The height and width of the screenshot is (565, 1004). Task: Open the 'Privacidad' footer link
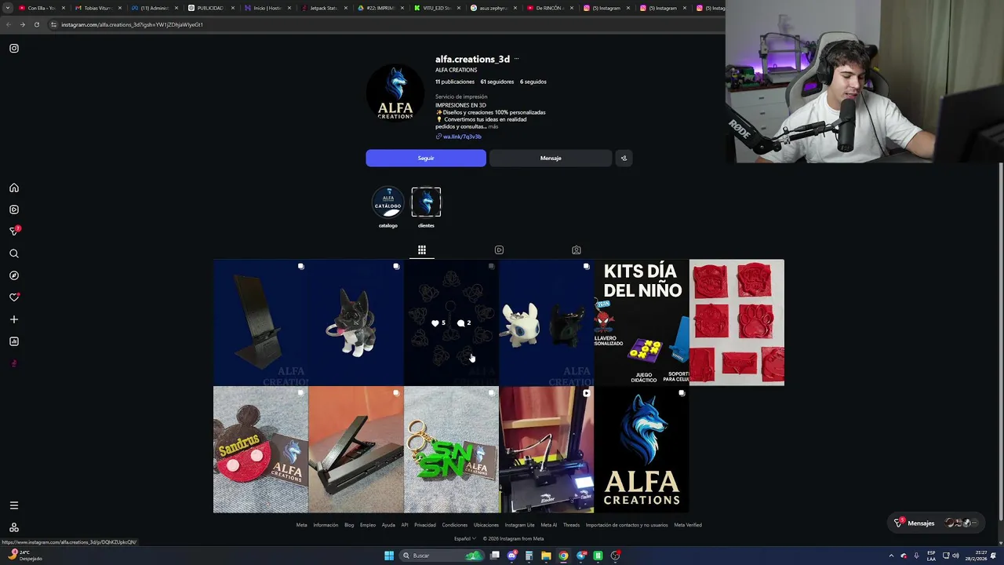[425, 525]
